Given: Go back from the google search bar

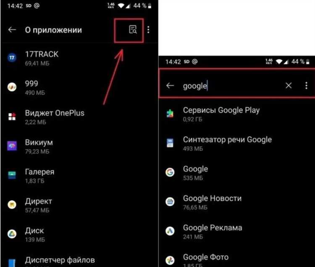Looking at the screenshot, I should (170, 86).
